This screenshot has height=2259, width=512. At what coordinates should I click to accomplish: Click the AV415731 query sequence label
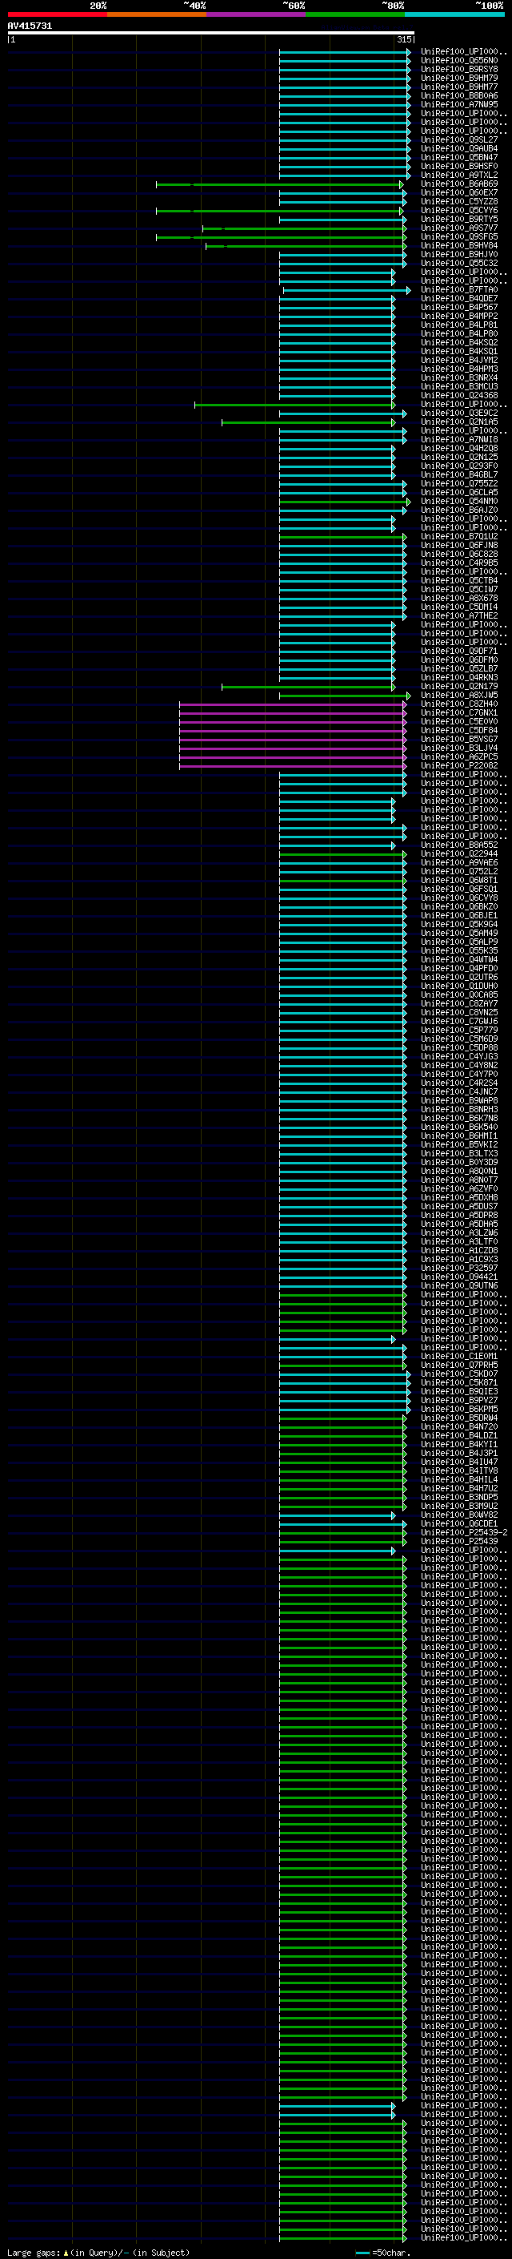(x=30, y=26)
